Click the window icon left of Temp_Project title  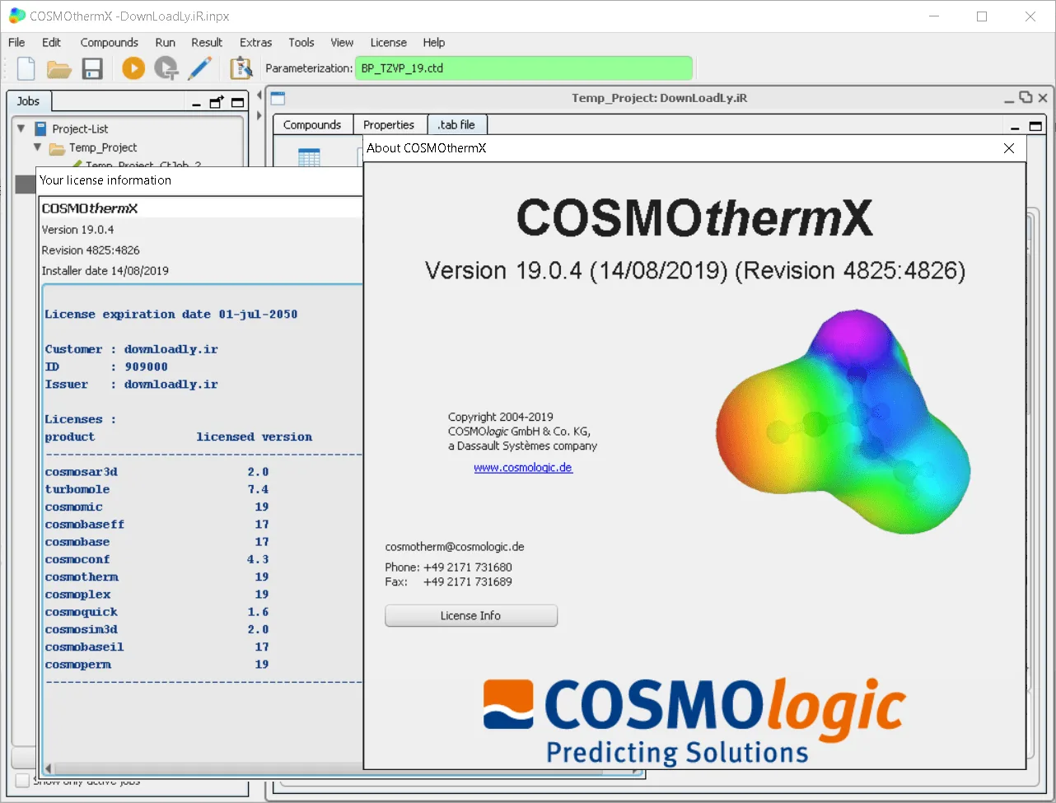(x=278, y=98)
